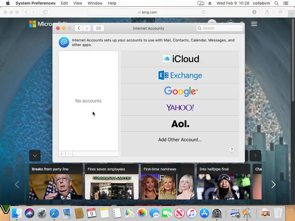This screenshot has height=221, width=295.
Task: Choose the iCloud account type
Action: [x=180, y=59]
